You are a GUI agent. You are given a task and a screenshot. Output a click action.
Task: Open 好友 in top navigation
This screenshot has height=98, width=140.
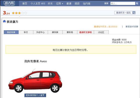tap(50, 4)
